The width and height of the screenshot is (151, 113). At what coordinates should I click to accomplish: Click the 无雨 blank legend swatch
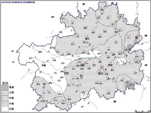click(5, 109)
